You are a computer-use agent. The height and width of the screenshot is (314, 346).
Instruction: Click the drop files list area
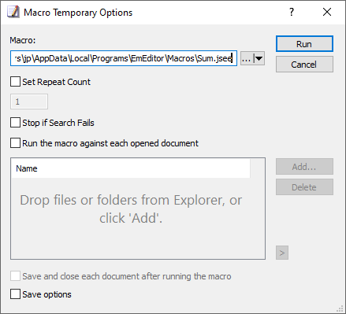tap(138, 218)
